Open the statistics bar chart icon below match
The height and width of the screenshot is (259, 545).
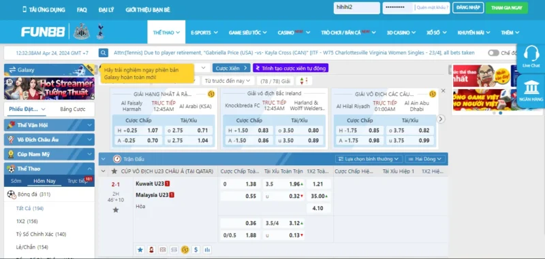coord(208,249)
